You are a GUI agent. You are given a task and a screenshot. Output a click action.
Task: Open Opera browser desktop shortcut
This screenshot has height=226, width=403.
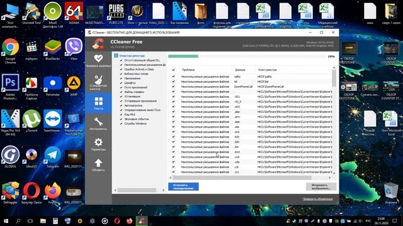pyautogui.click(x=31, y=193)
